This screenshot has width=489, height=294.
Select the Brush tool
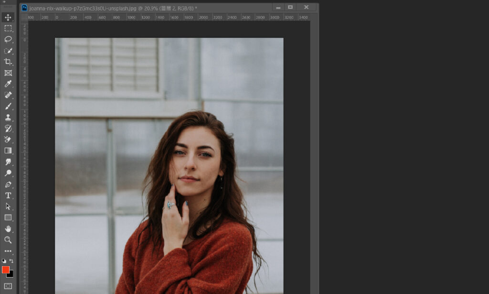click(x=8, y=106)
